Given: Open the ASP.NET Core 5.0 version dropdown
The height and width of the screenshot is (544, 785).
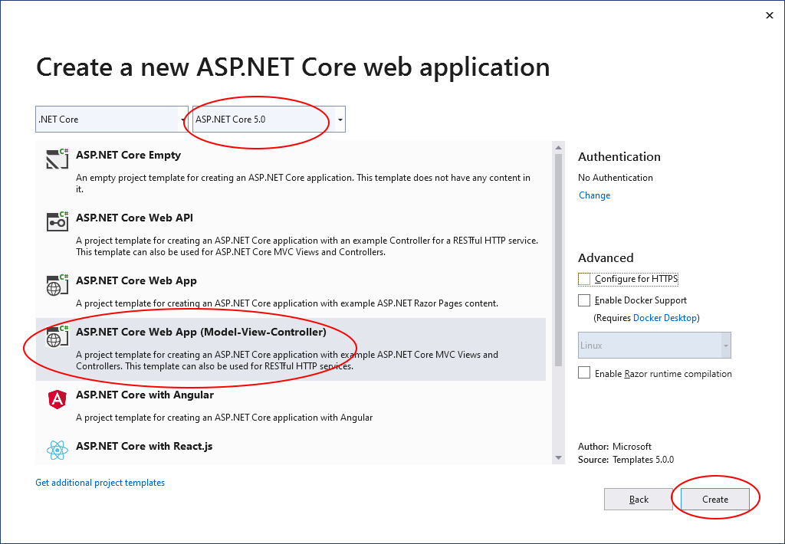Looking at the screenshot, I should point(269,119).
